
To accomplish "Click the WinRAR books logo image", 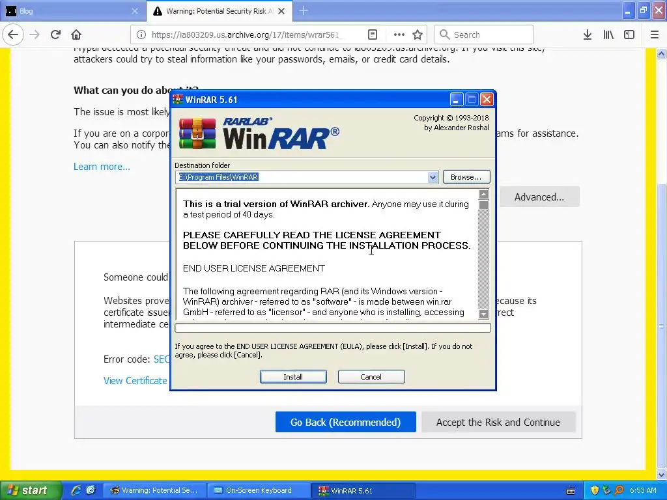I will click(x=197, y=133).
